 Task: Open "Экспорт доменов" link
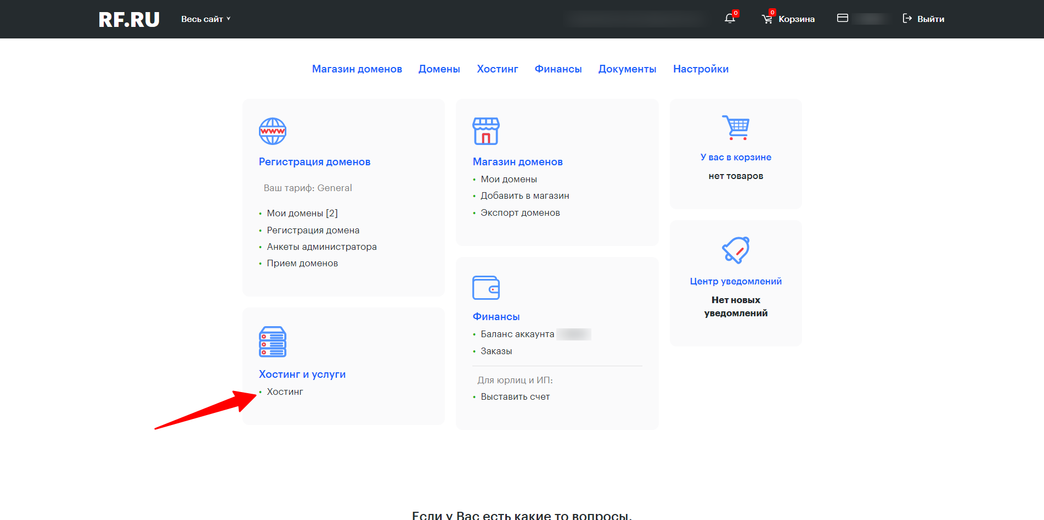point(520,213)
